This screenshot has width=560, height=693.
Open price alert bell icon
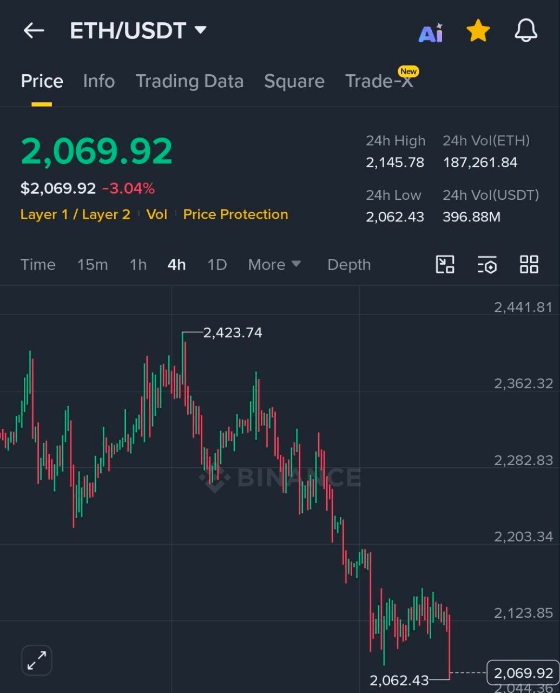click(526, 31)
